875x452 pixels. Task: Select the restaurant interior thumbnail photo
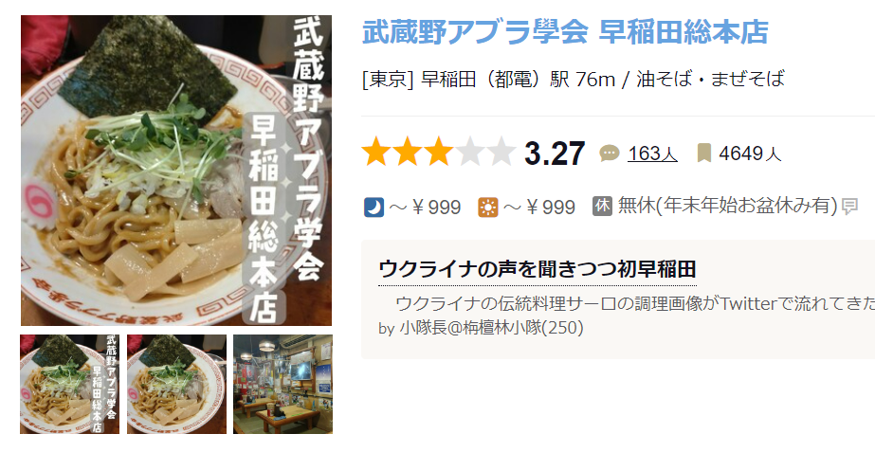(283, 384)
